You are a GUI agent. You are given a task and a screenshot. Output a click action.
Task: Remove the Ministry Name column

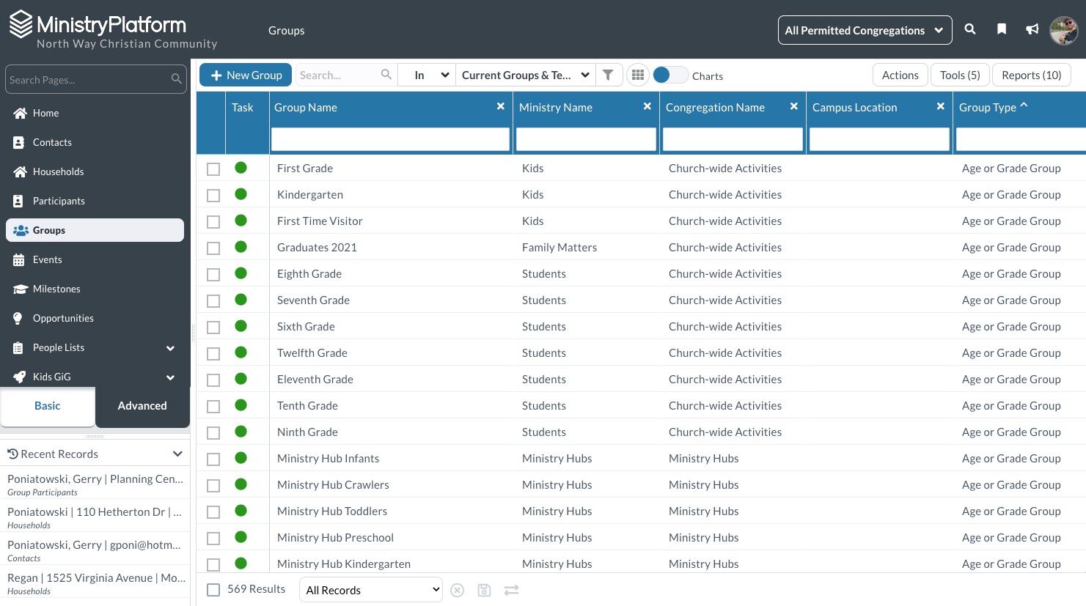click(647, 106)
